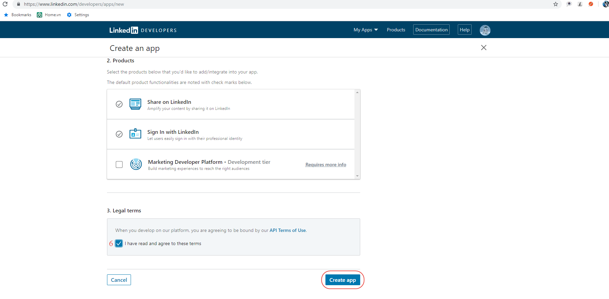Open the Help menu item
This screenshot has height=299, width=609.
click(465, 30)
